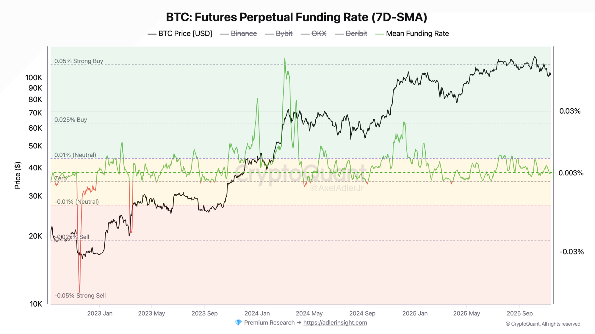This screenshot has height=334, width=595.
Task: Click the 0.003% current value label
Action: pos(571,173)
